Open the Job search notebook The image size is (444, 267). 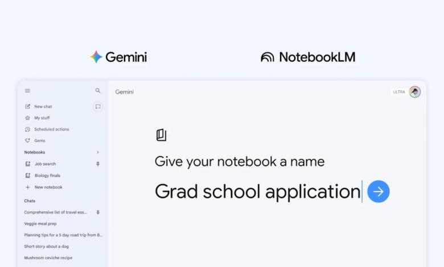point(46,164)
